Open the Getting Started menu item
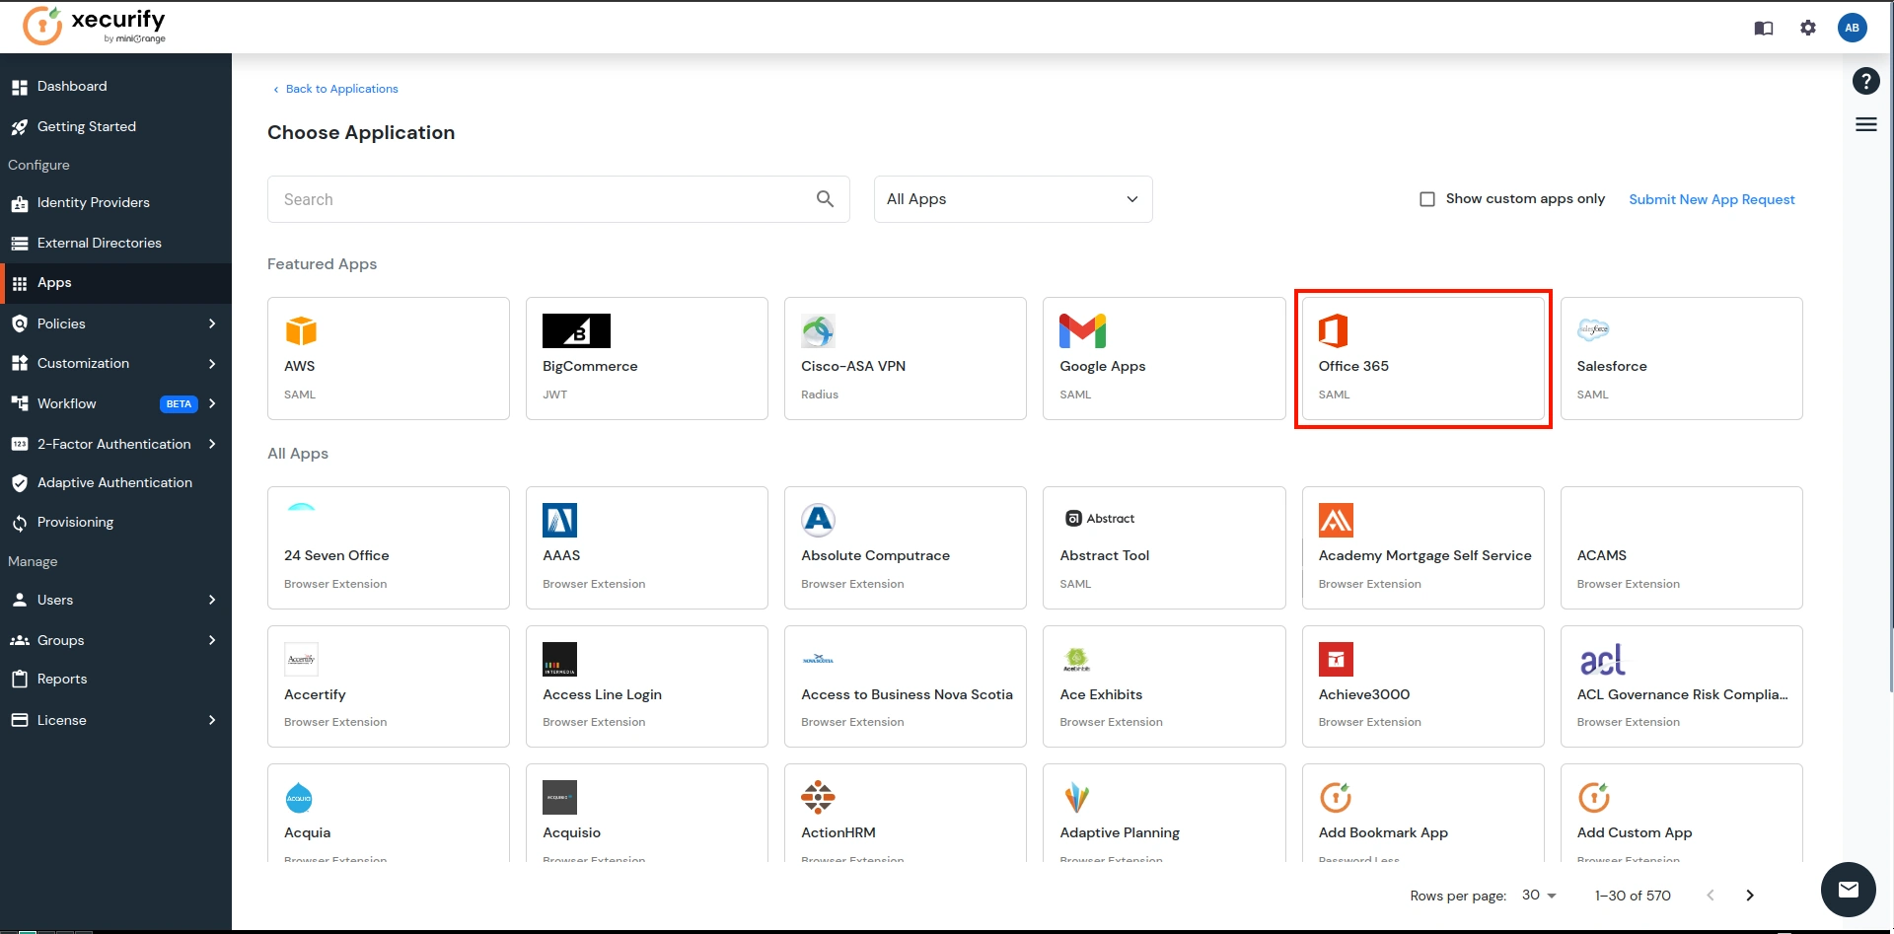1894x934 pixels. 86,126
